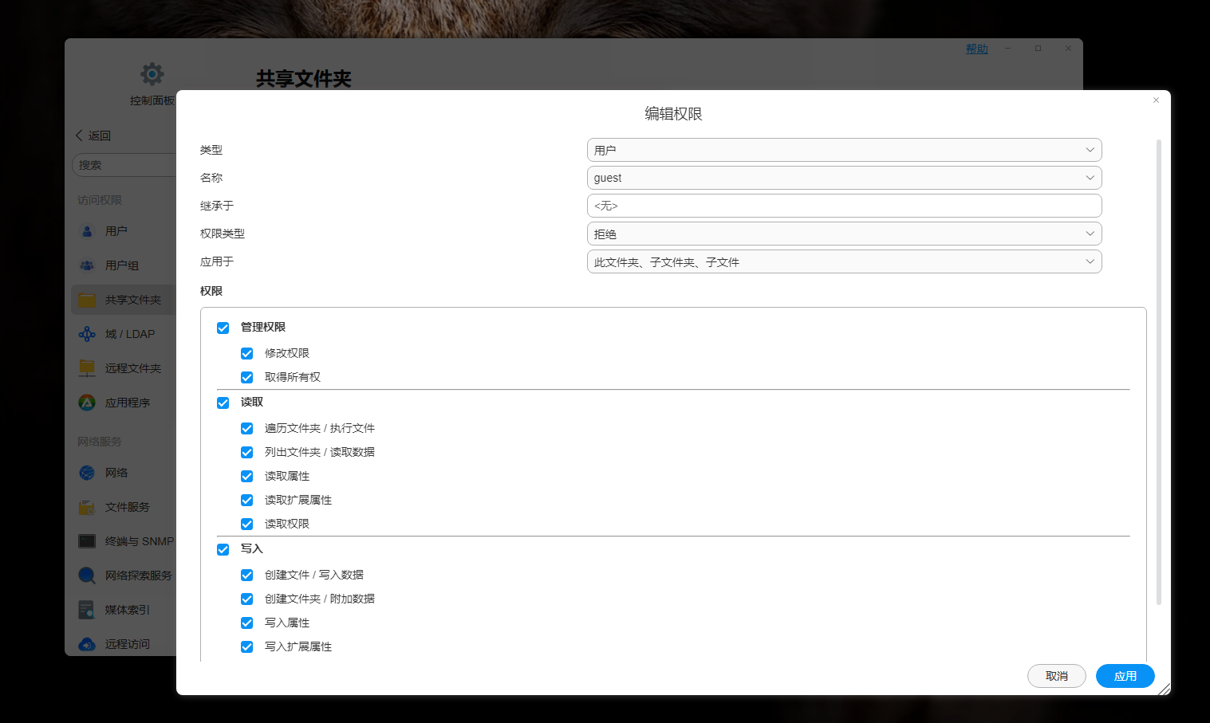
Task: Uncheck 列出文件夹 / 读取数据
Action: [247, 452]
